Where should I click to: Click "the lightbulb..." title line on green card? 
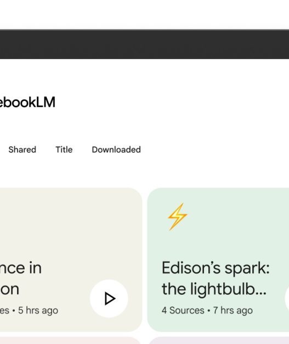pos(214,289)
